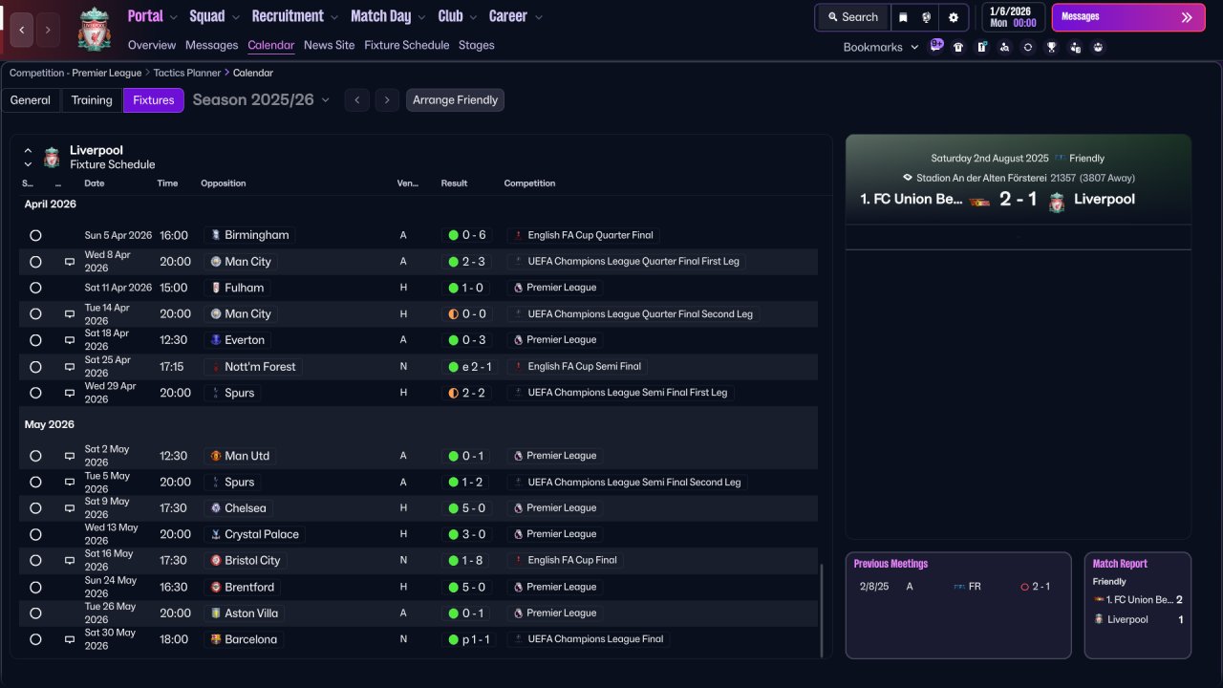Click the Arrange Friendly button
1223x688 pixels.
[455, 100]
